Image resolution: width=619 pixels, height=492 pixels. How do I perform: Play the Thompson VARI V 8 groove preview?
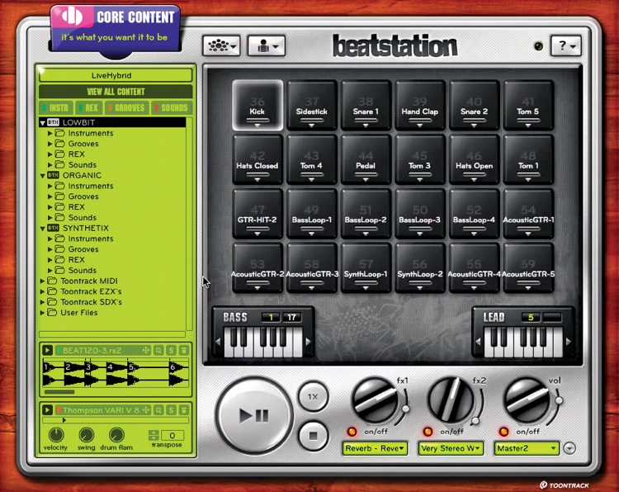[x=47, y=410]
